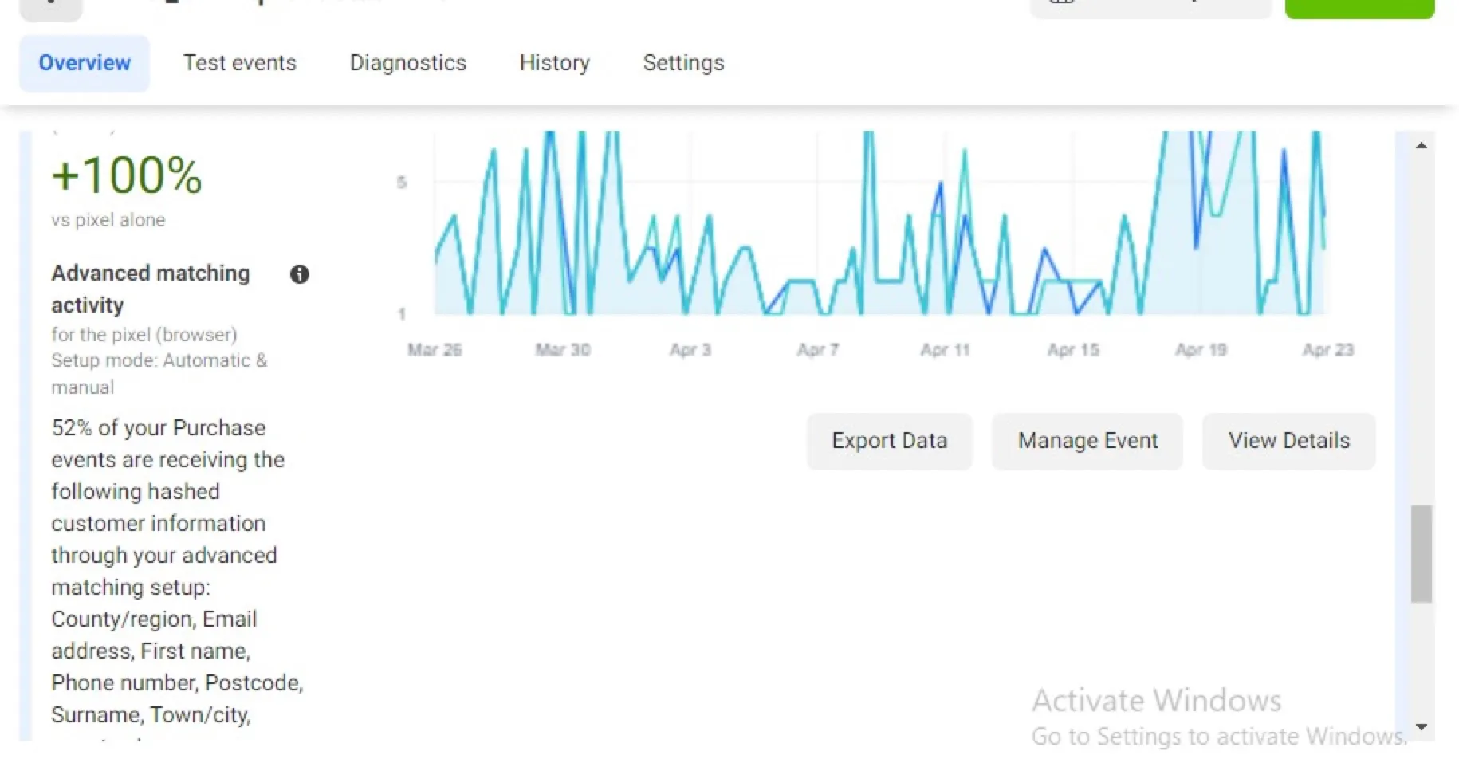
Task: Click the 'Apr 19' chart axis label
Action: point(1201,349)
